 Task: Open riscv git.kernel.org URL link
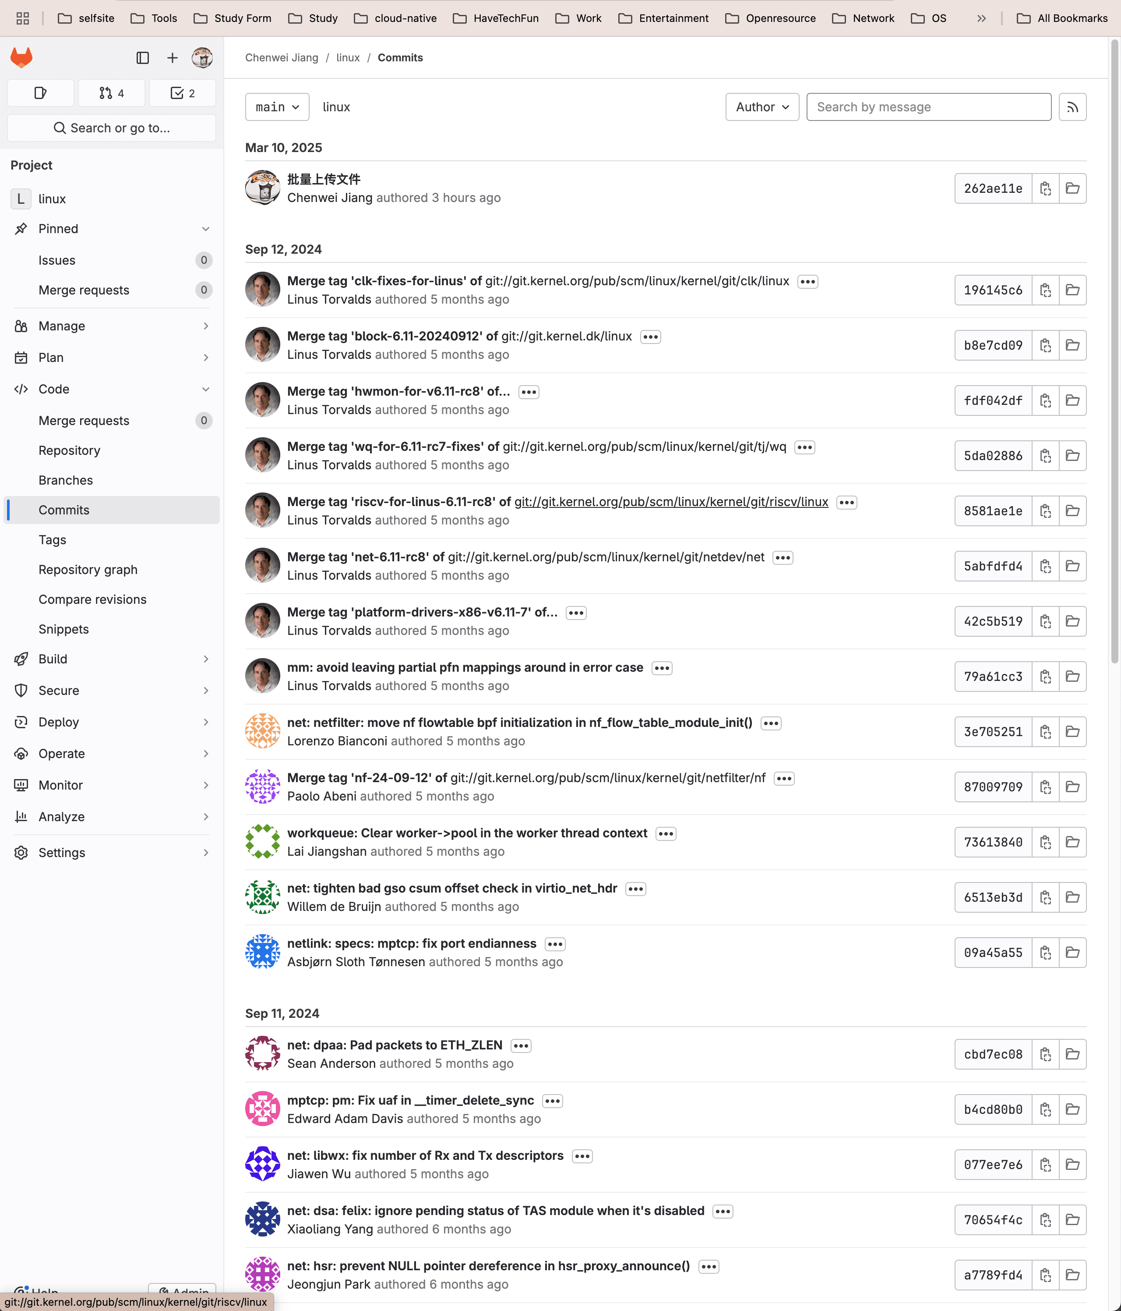[x=671, y=502]
